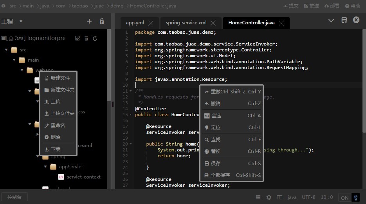366x204 pixels.
Task: Choose 下载 from context menu
Action: click(58, 149)
